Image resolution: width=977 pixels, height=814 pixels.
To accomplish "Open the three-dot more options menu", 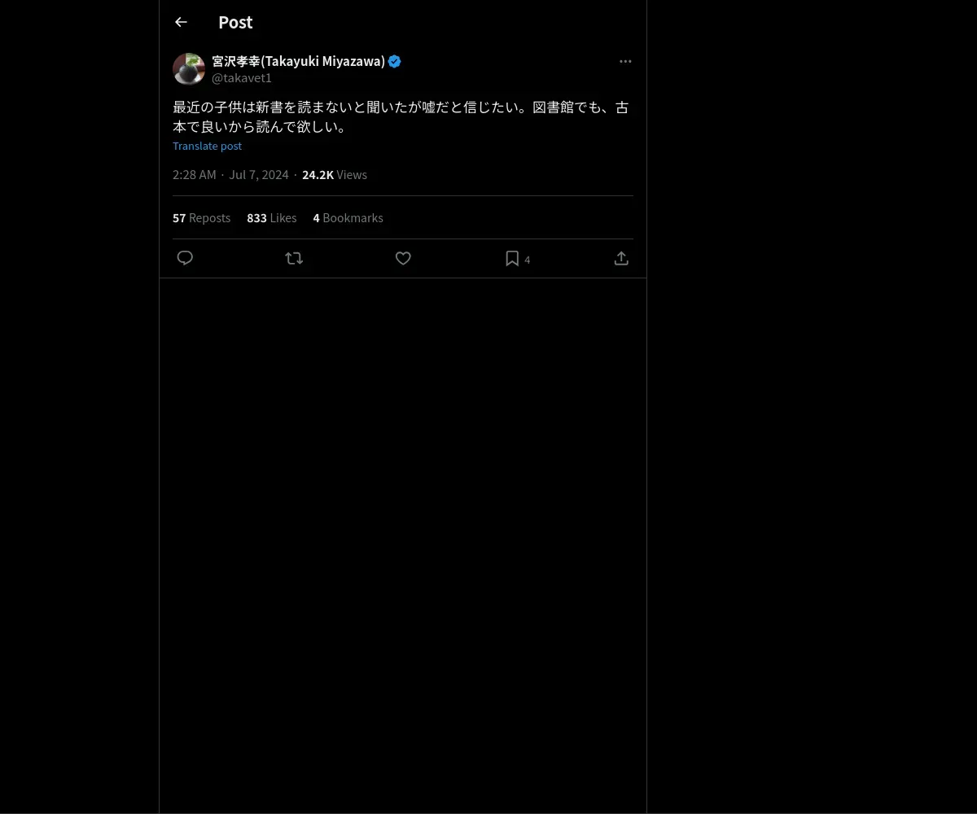I will click(625, 61).
